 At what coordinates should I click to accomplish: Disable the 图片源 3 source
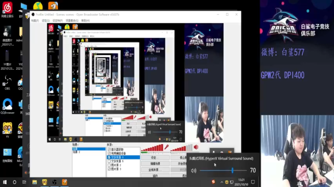tap(109, 169)
